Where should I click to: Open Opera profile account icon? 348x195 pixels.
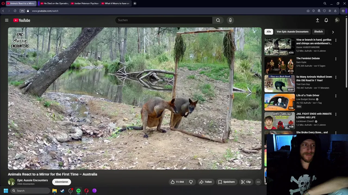(x=335, y=11)
